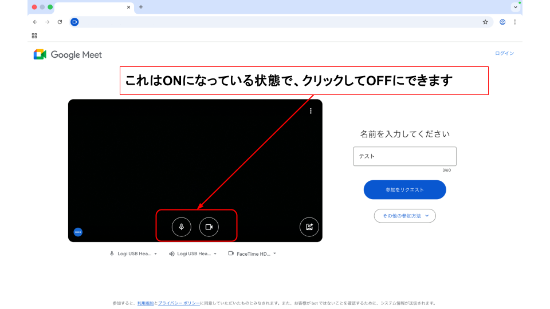Click the blue more options circle button
Viewport: 550px width, 309px height.
78,232
